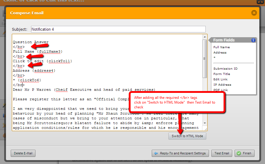The height and width of the screenshot is (164, 265).
Task: Insert the Submission ID field
Action: (x=225, y=68)
